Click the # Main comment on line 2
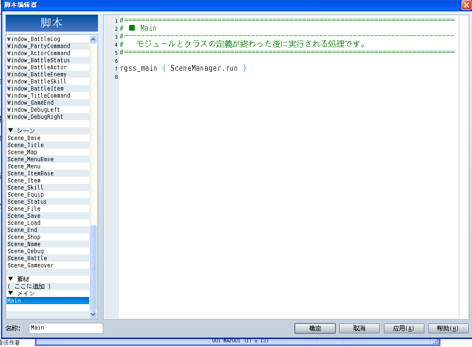Image resolution: width=472 pixels, height=347 pixels. 138,28
